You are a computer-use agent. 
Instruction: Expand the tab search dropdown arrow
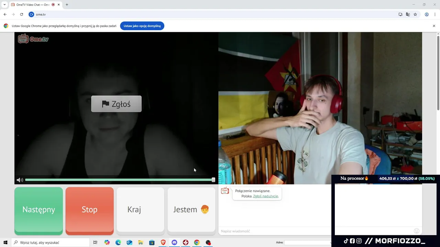pyautogui.click(x=4, y=4)
